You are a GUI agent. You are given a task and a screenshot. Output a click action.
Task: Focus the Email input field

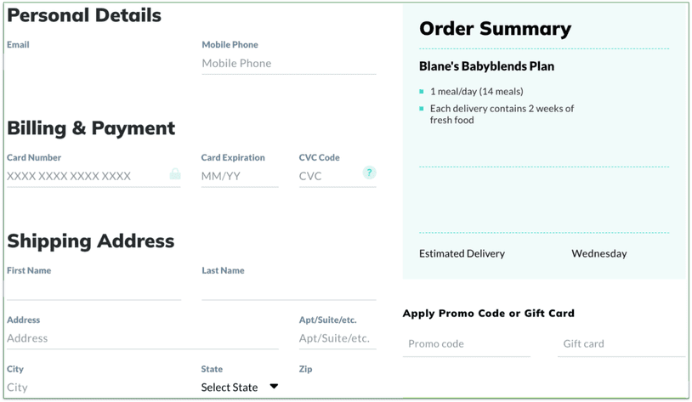[x=94, y=64]
